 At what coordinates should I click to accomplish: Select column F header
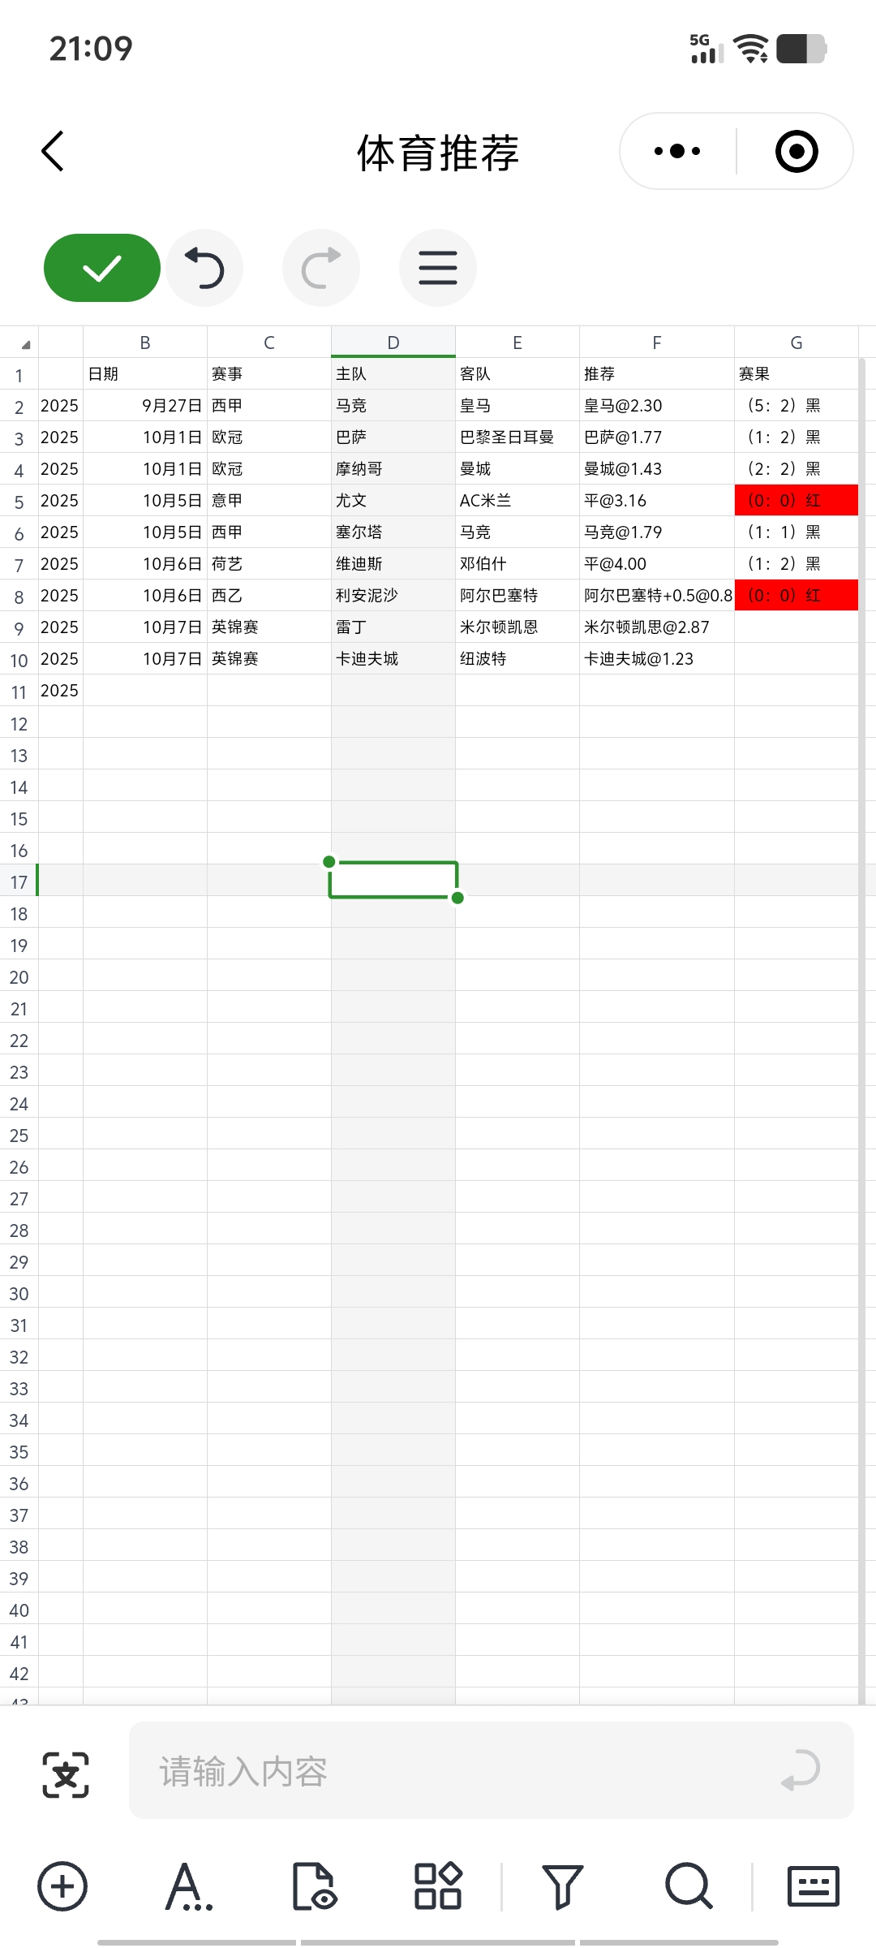tap(656, 343)
